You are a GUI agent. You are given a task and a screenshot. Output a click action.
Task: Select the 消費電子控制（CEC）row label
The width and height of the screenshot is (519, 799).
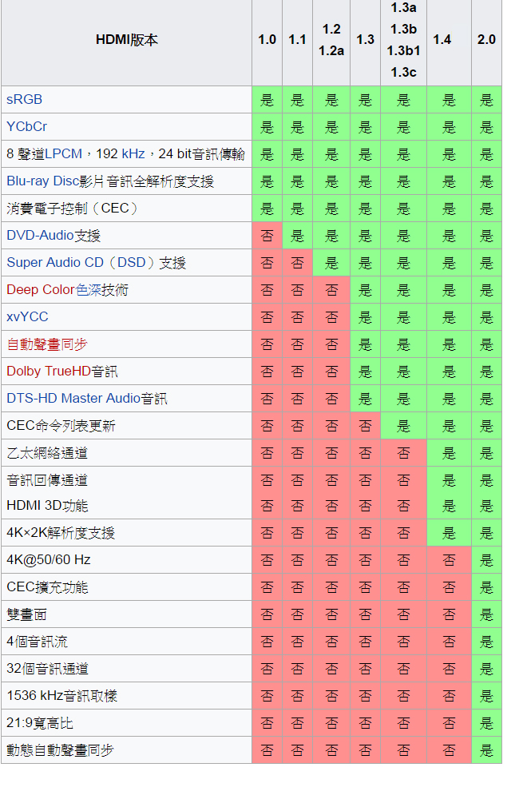click(127, 208)
